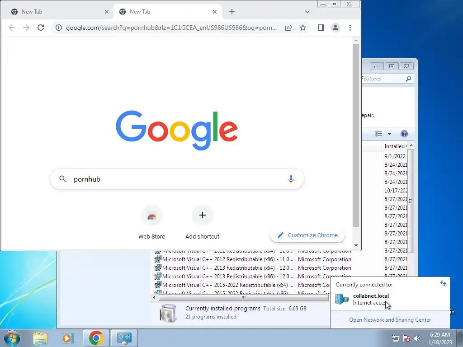
Task: Select Microsoft Visual C++ 2013 Redistributable (x86) row
Action: point(252,277)
